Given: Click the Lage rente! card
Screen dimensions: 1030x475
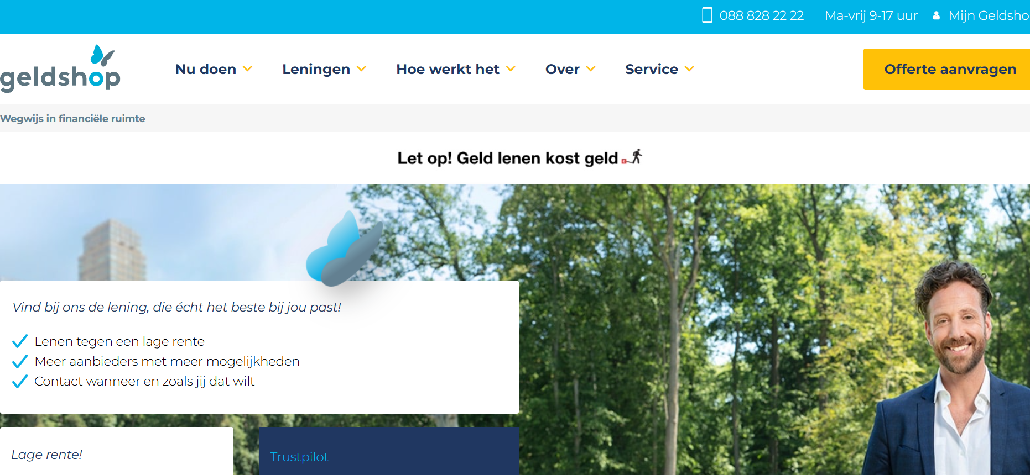Looking at the screenshot, I should (x=117, y=451).
